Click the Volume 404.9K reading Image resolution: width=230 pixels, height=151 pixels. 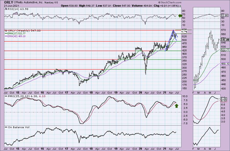coord(142,6)
